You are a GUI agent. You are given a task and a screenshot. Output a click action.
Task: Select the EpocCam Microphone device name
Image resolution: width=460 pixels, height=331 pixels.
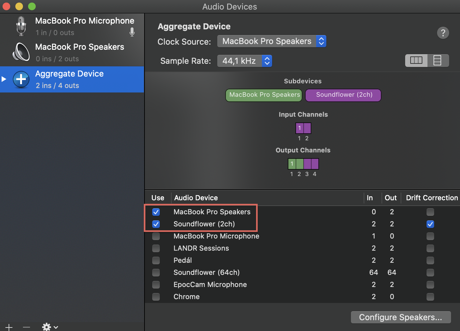click(210, 285)
